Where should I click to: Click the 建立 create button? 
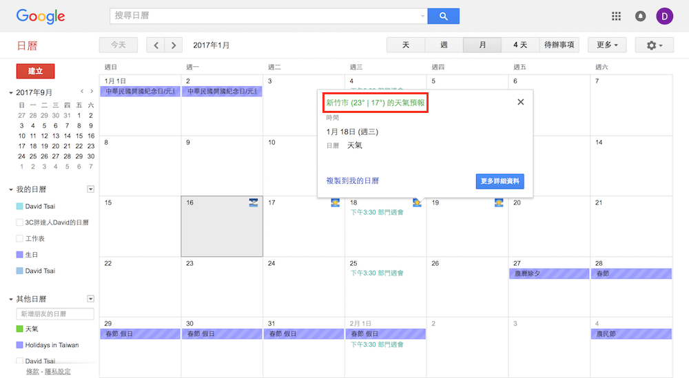click(36, 71)
